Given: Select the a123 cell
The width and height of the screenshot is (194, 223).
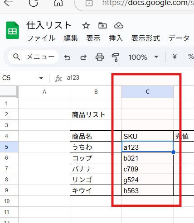Looking at the screenshot, I should 147,147.
